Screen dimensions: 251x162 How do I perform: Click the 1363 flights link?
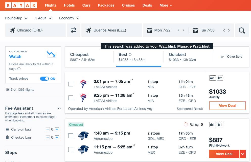tap(26, 89)
